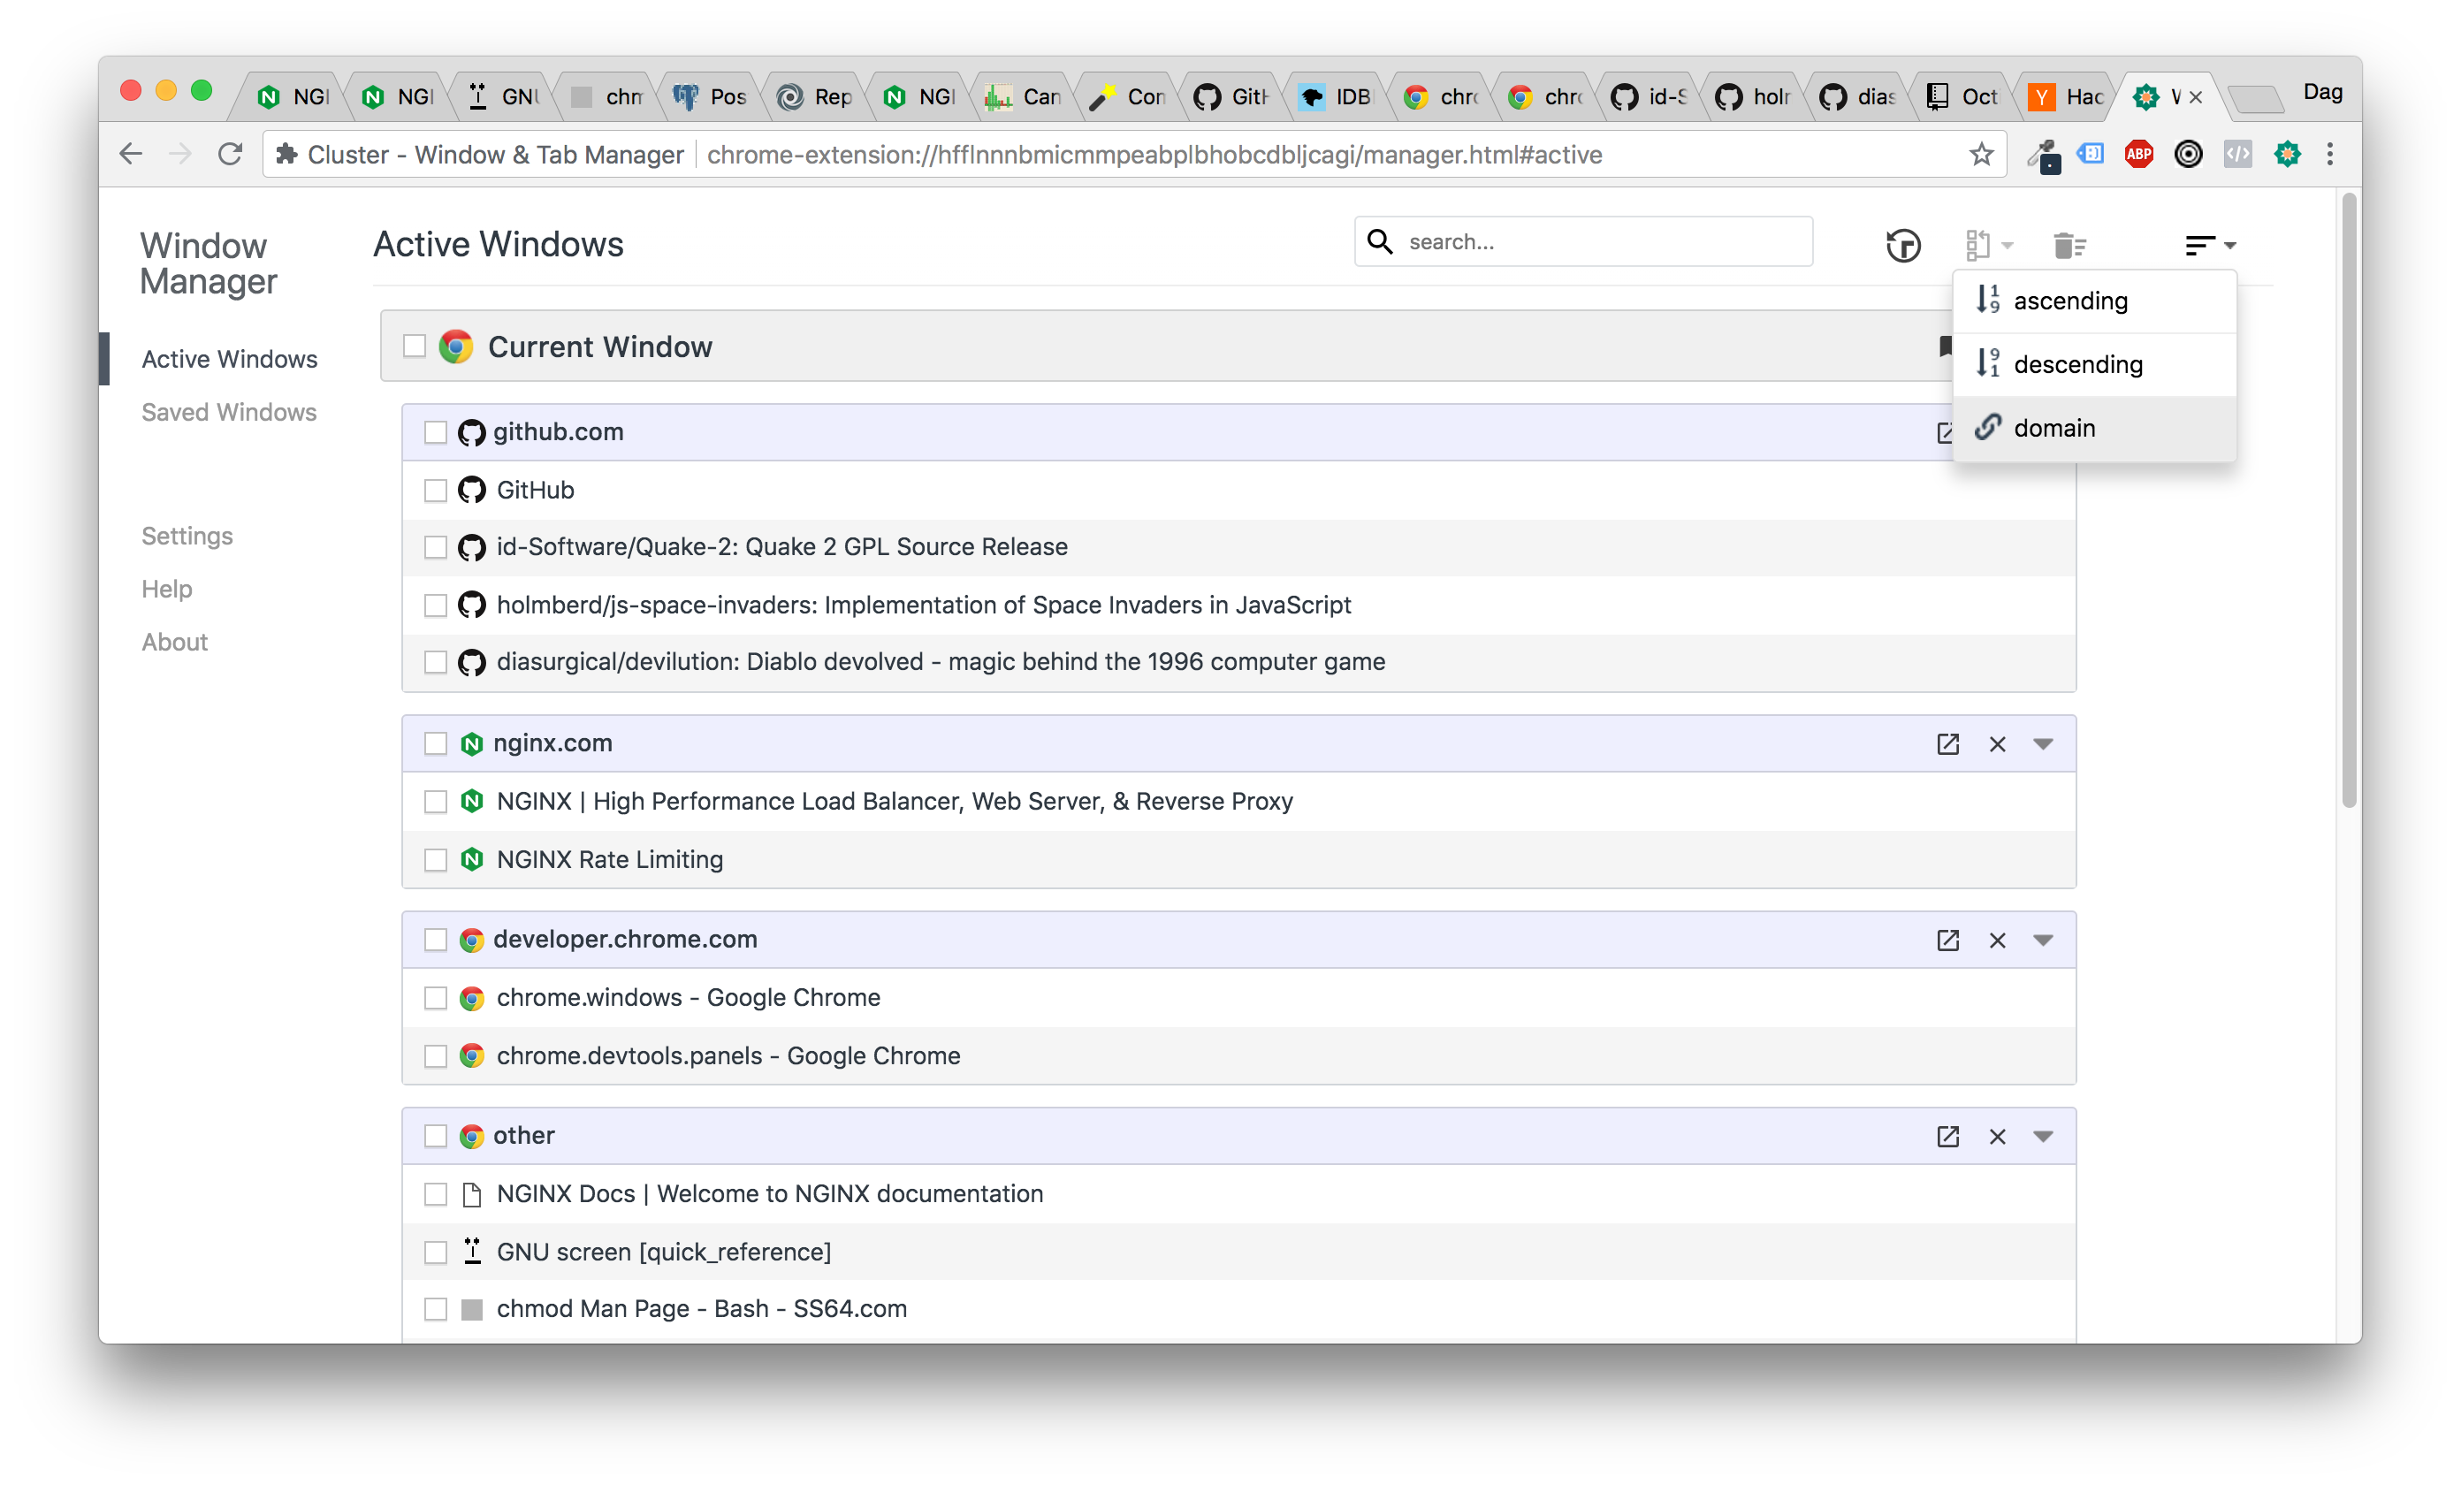Open Chrome three-dot menu

pos(2330,154)
